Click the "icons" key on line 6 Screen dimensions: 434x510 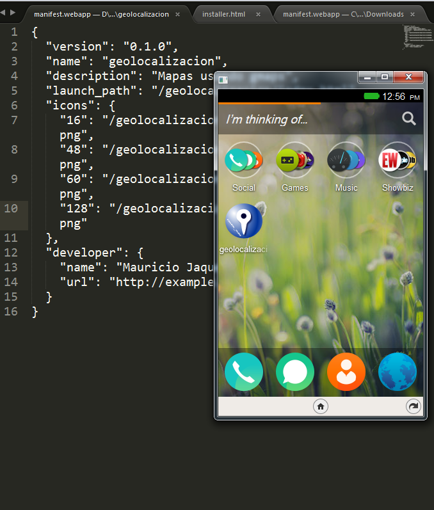point(70,106)
